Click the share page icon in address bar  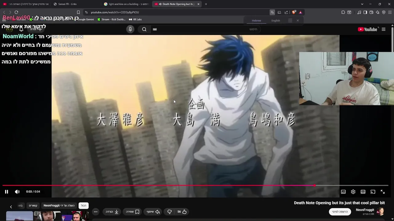tap(286, 12)
